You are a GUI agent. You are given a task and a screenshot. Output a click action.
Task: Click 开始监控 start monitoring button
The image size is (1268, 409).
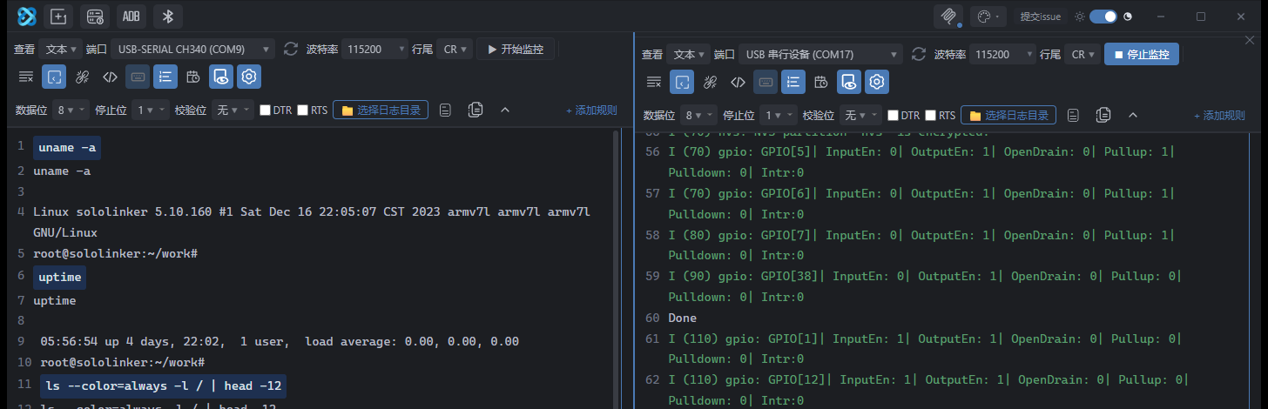[x=516, y=49]
